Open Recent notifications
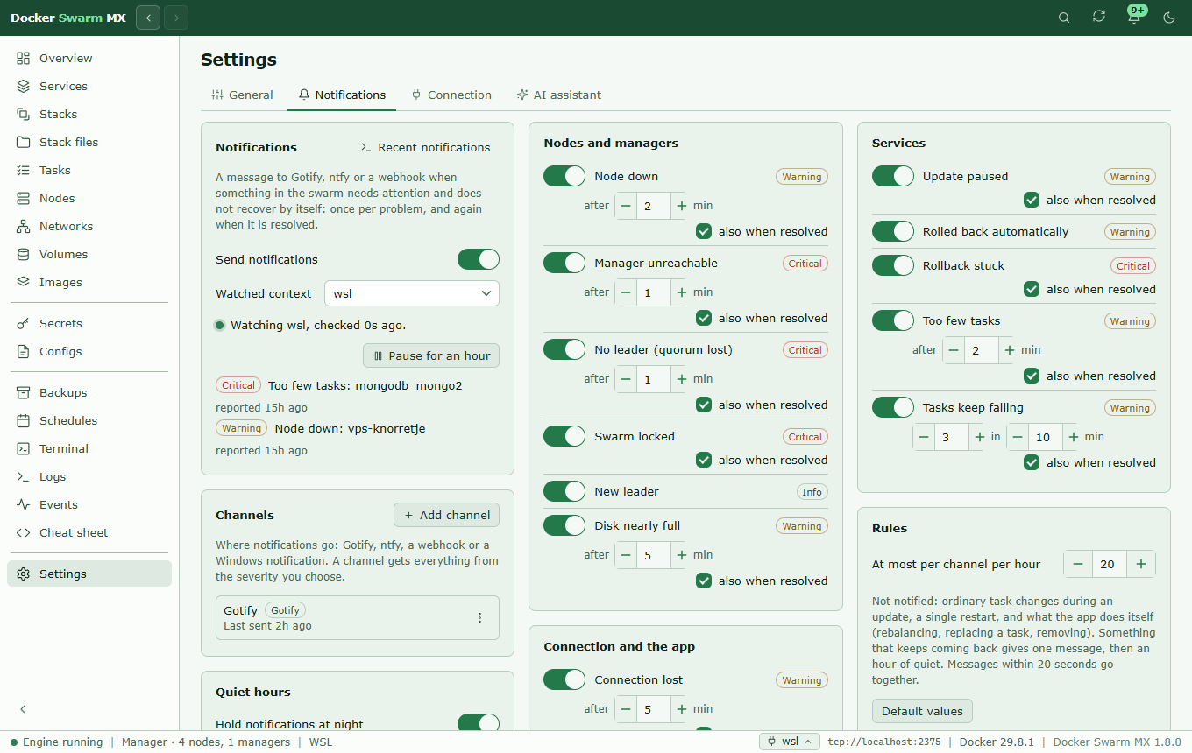This screenshot has width=1192, height=753. click(426, 148)
